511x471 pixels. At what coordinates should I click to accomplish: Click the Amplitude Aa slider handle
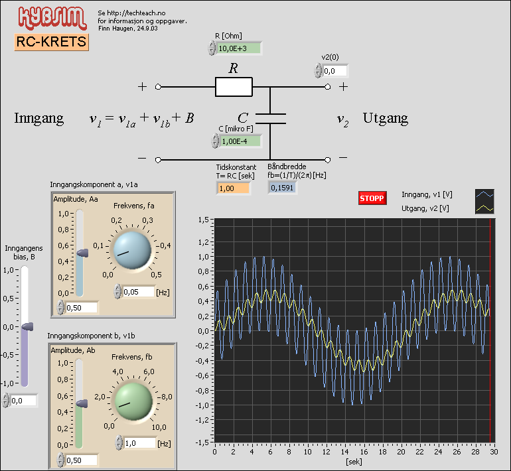click(x=82, y=253)
